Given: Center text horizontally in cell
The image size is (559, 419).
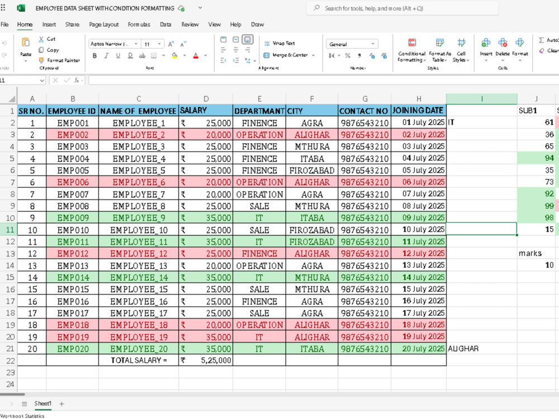Looking at the screenshot, I should (236, 50).
